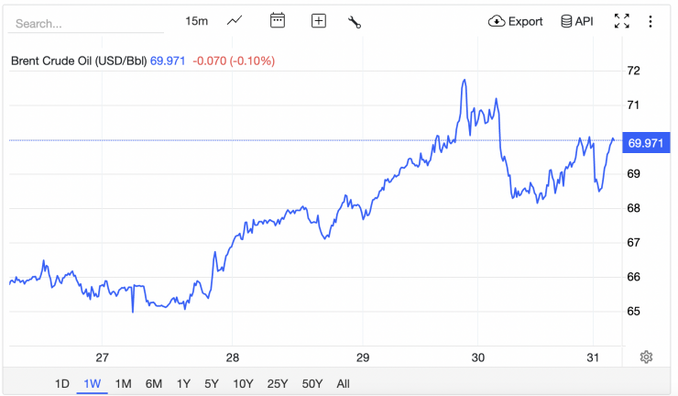Open the API access link

(576, 21)
